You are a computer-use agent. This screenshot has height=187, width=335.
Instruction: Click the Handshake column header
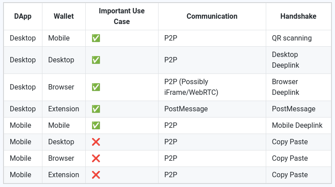tap(298, 16)
